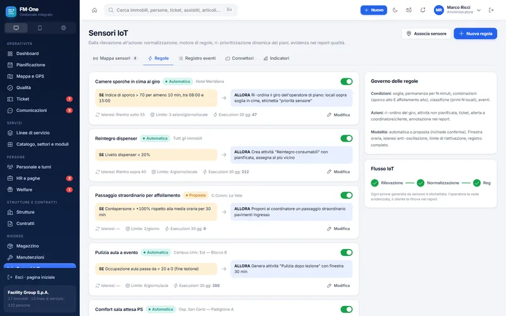Open Ticket section with 7 badge
Screen dimensions: 506x316
pyautogui.click(x=40, y=99)
